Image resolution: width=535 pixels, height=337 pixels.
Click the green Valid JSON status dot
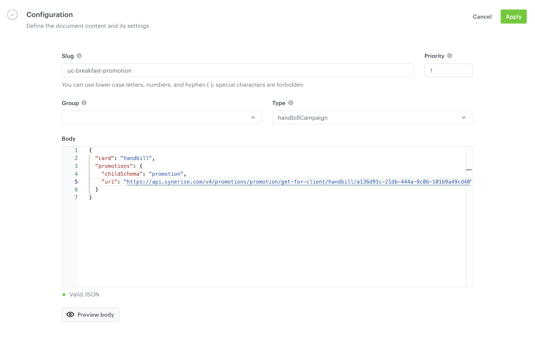point(64,294)
